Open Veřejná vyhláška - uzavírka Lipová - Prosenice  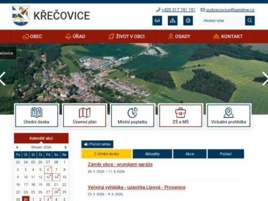[x=137, y=187]
